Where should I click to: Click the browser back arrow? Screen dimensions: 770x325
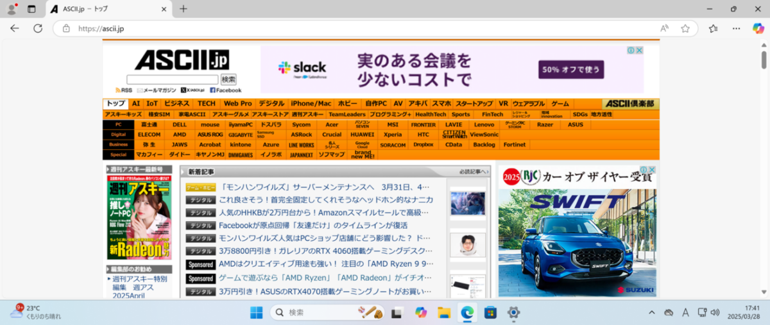[x=15, y=28]
